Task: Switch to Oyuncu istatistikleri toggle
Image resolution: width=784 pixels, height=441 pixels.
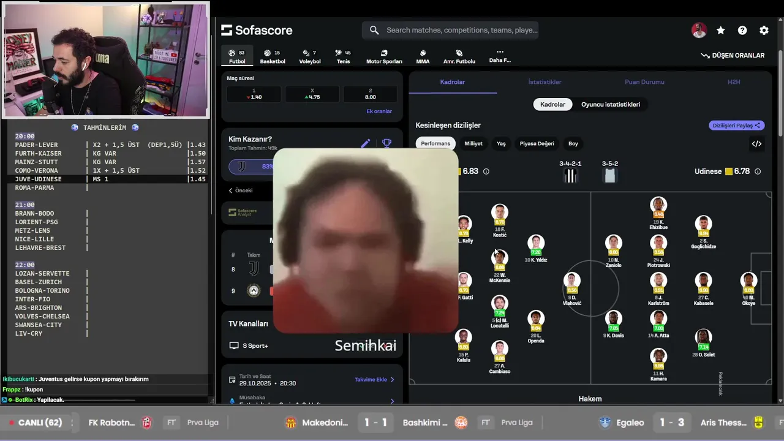Action: coord(611,104)
